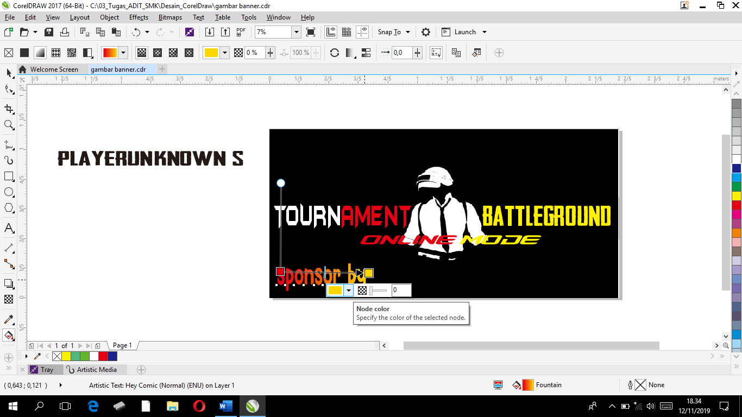Screen dimensions: 742x417
Task: Open the zoom level 7% dropdown
Action: pos(297,32)
